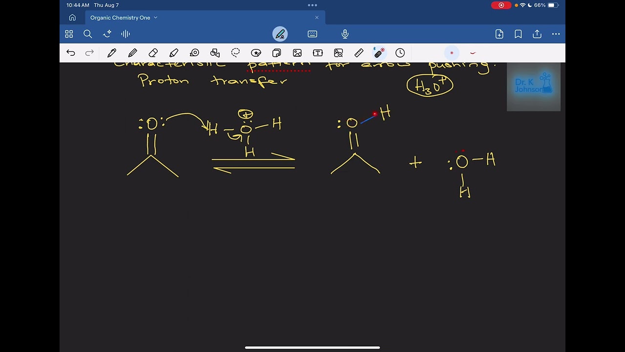
Task: Tap the home indicator bar
Action: click(x=312, y=348)
